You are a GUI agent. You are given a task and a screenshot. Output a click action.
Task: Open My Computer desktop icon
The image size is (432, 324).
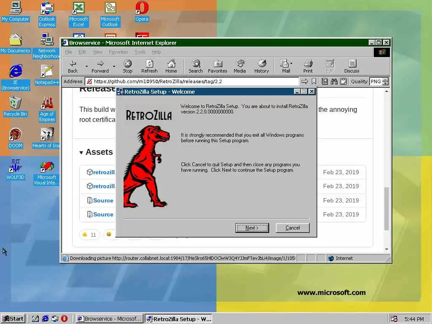coord(15,12)
